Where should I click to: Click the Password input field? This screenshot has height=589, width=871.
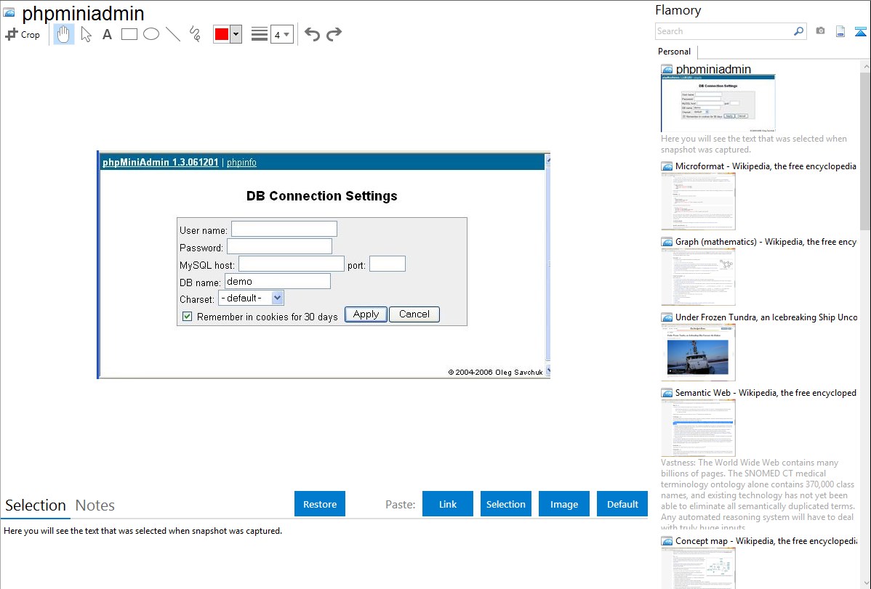tap(279, 246)
